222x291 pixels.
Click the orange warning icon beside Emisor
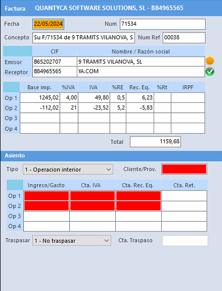tap(210, 61)
